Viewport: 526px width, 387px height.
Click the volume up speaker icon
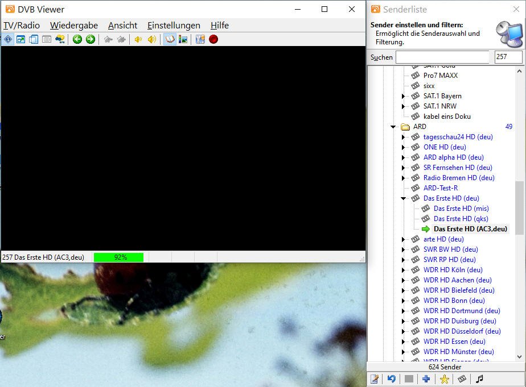point(151,39)
